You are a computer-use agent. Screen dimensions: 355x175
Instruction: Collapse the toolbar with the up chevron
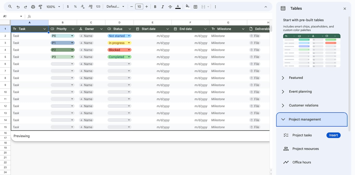tap(266, 7)
